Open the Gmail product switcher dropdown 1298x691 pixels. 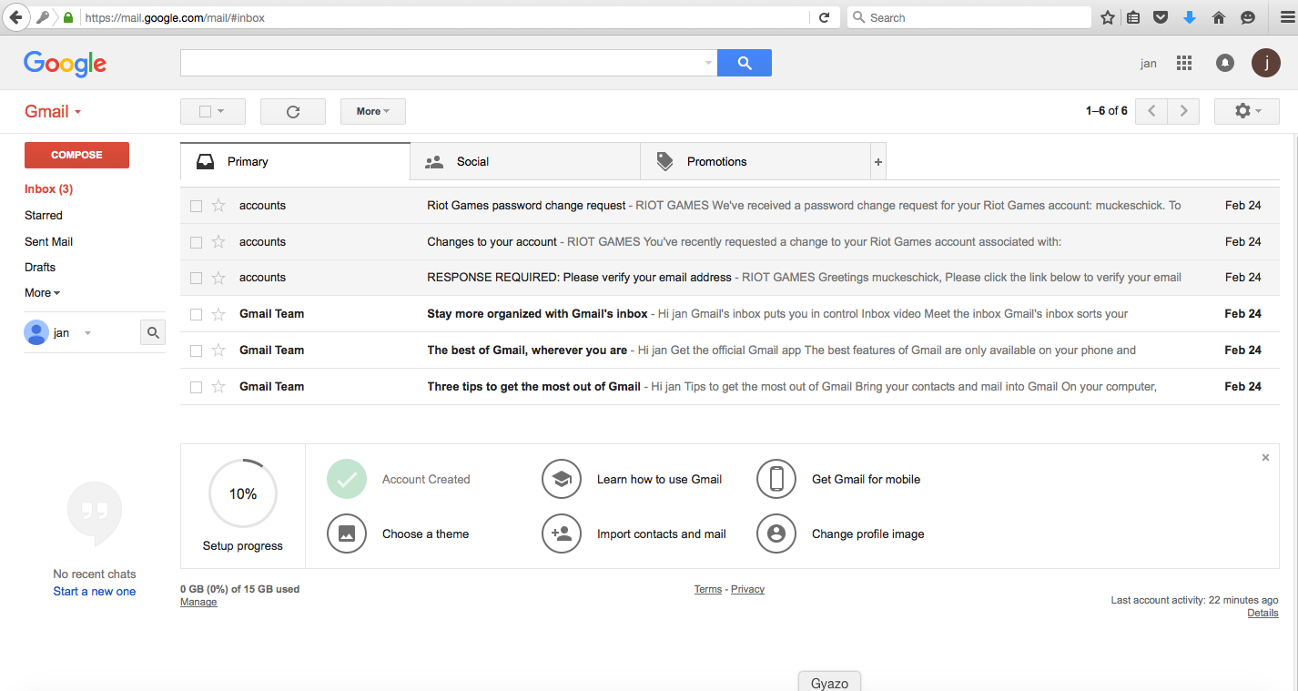pos(53,111)
